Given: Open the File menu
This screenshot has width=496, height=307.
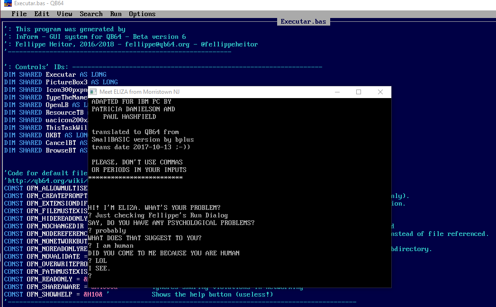Looking at the screenshot, I should point(19,14).
